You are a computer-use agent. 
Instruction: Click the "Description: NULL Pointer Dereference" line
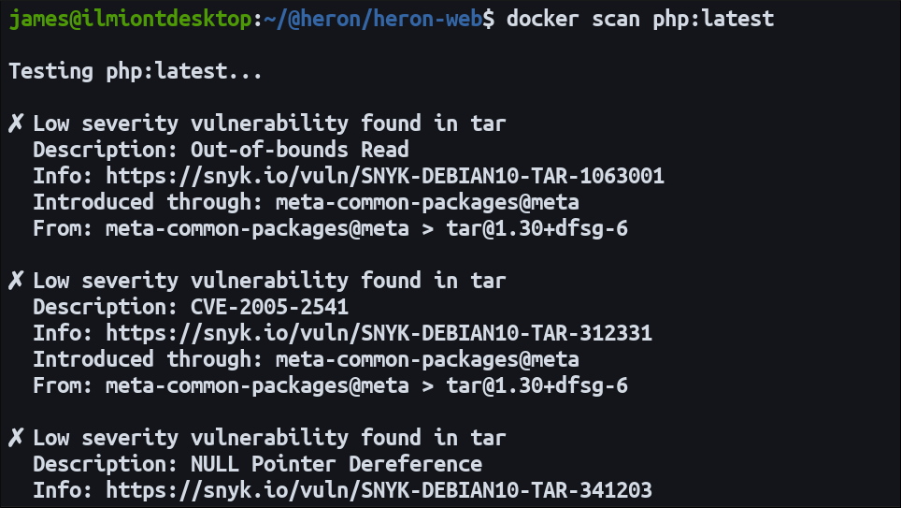257,463
